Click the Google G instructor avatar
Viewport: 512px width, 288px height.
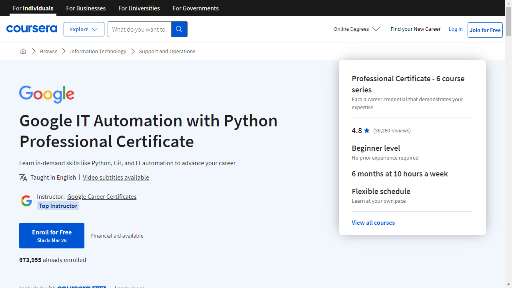[x=26, y=201]
